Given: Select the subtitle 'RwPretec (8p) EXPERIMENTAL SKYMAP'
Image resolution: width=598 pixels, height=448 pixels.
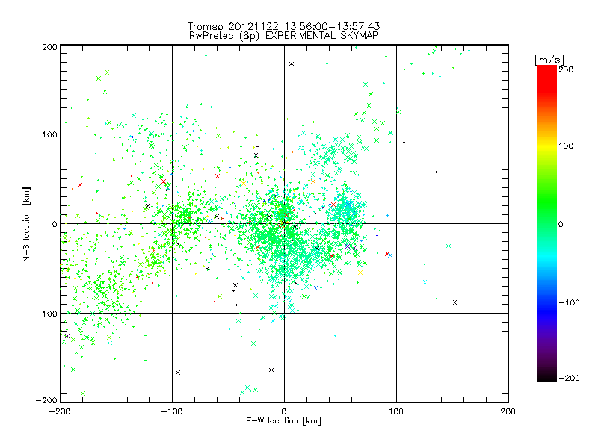Looking at the screenshot, I should (x=284, y=36).
